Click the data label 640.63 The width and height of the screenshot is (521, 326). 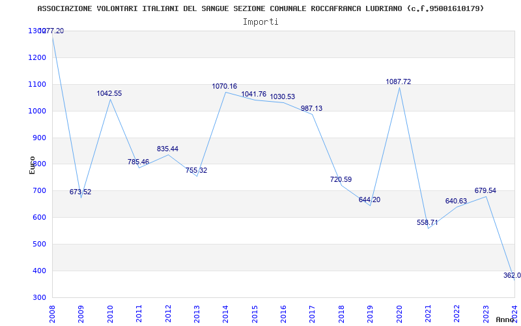pyautogui.click(x=456, y=201)
